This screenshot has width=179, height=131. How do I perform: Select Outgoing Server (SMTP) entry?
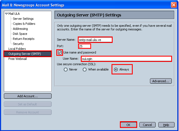28,54
